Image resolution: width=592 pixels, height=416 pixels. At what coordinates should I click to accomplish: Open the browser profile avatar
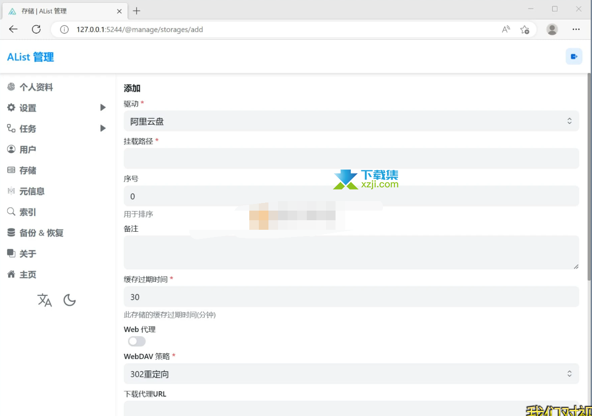pyautogui.click(x=552, y=30)
